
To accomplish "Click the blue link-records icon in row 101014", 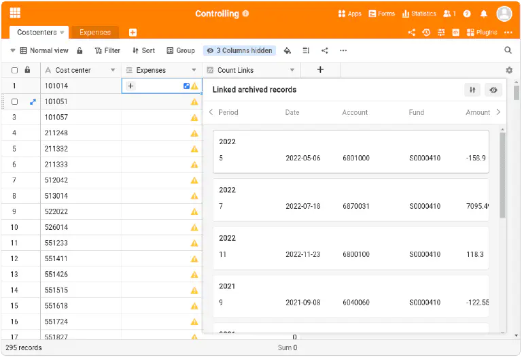I will pyautogui.click(x=186, y=86).
